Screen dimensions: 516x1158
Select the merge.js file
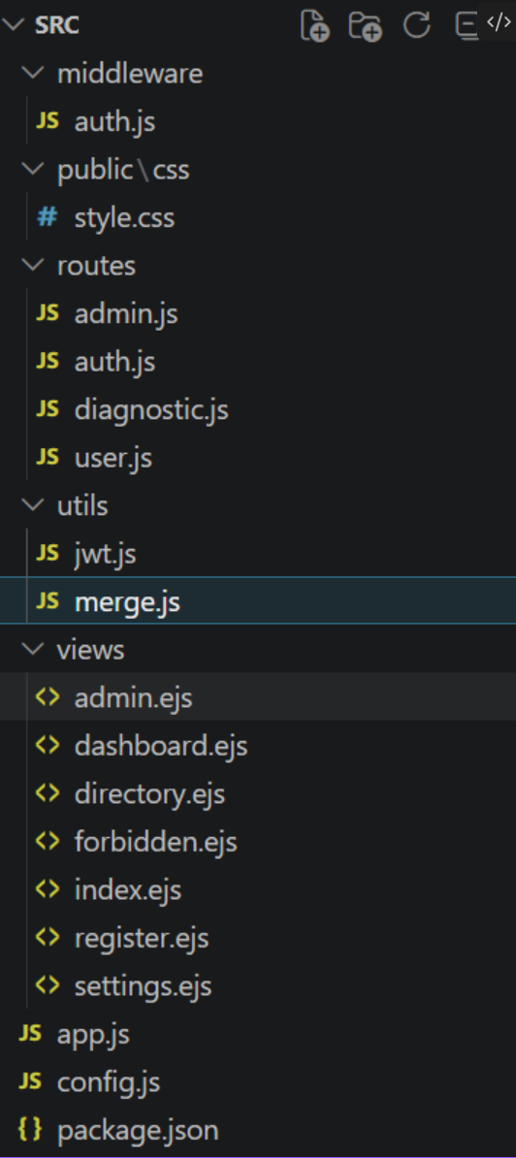point(258,601)
